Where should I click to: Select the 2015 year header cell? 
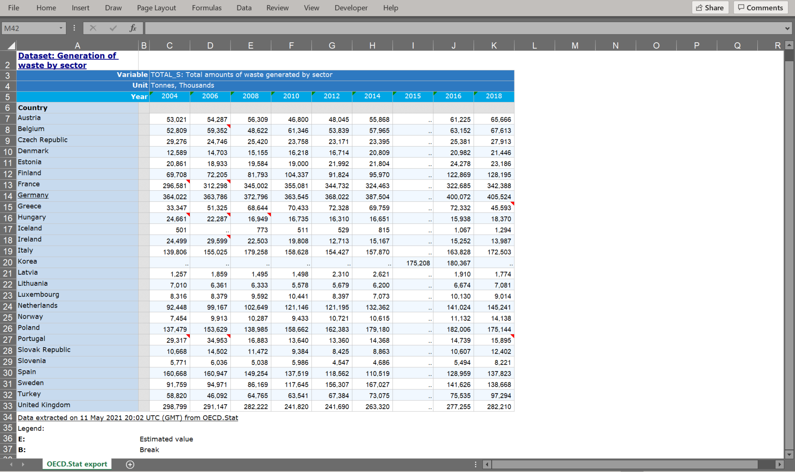(x=413, y=96)
